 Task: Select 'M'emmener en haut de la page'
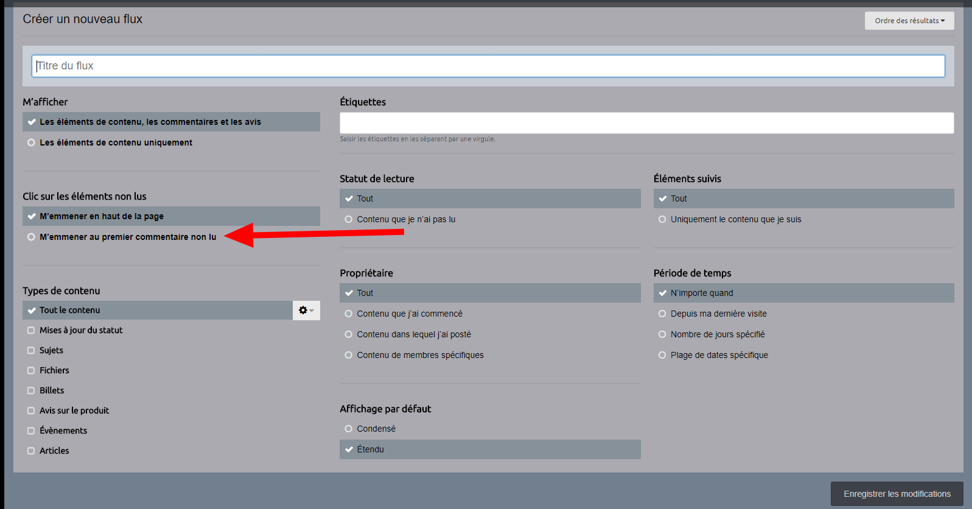171,216
